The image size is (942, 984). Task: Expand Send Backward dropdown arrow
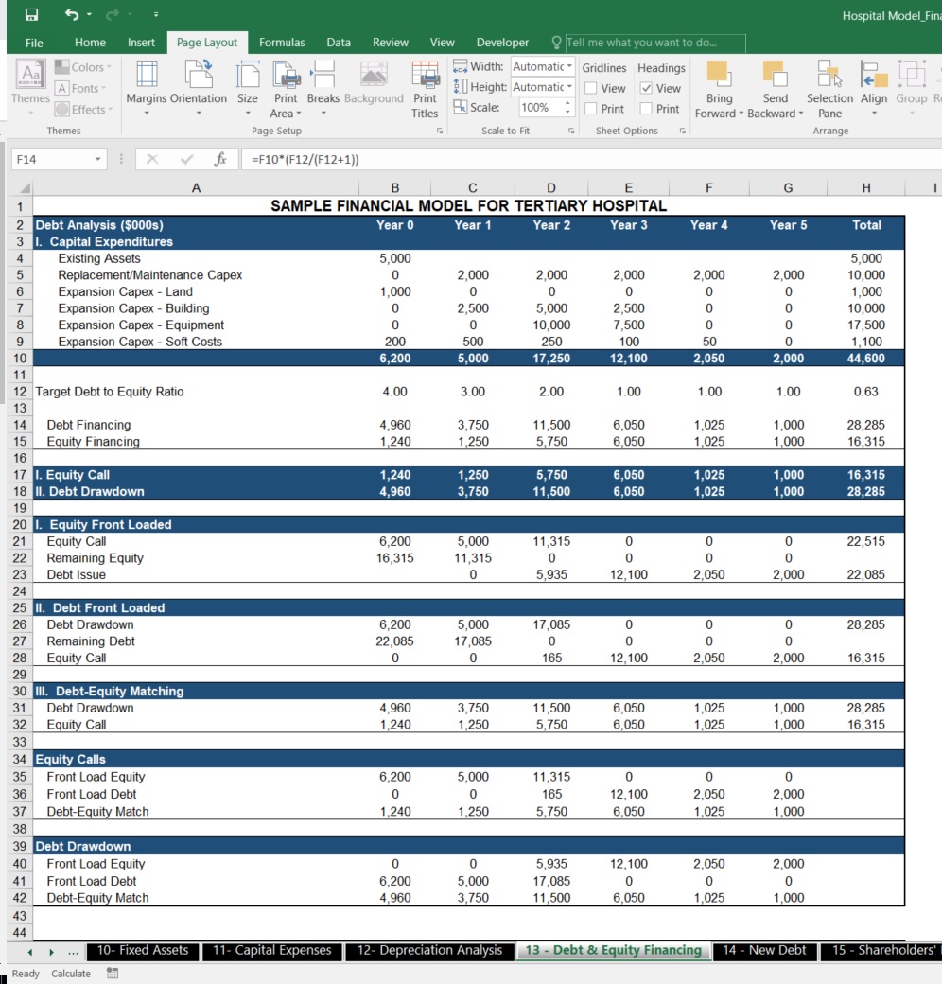coord(800,114)
